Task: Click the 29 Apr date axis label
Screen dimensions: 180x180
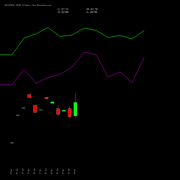Action: 75,172
